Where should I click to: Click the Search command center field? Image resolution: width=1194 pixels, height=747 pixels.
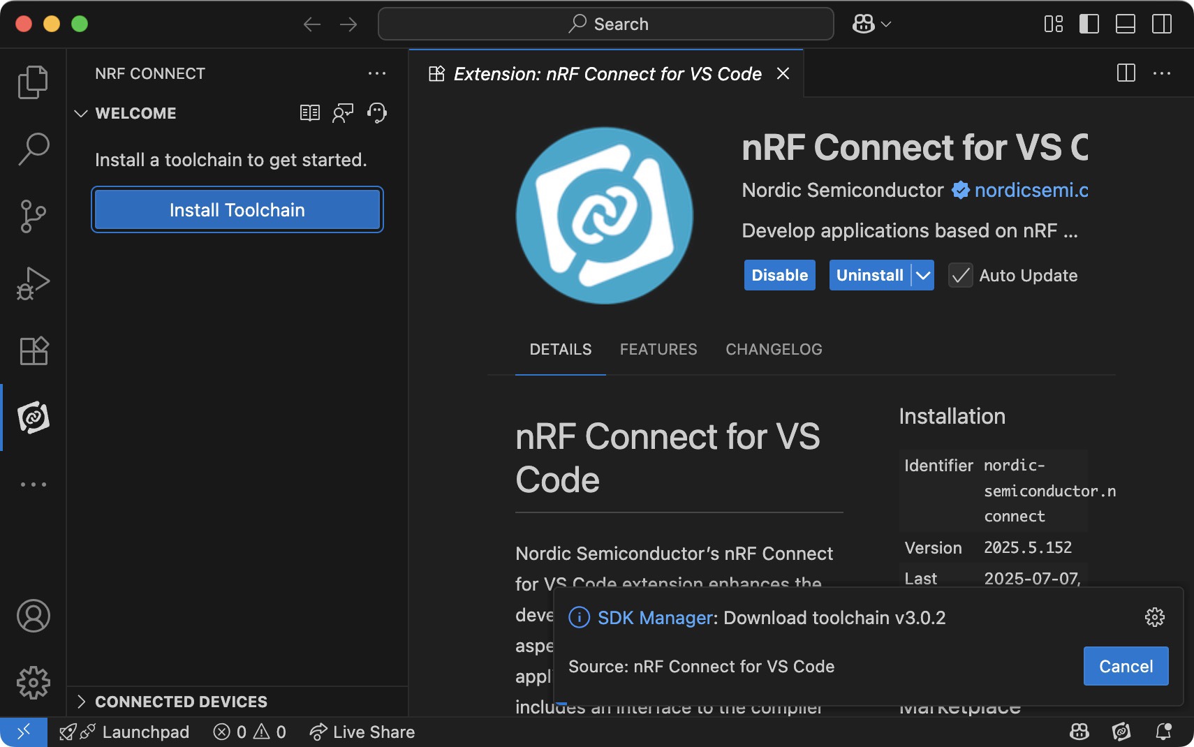606,24
